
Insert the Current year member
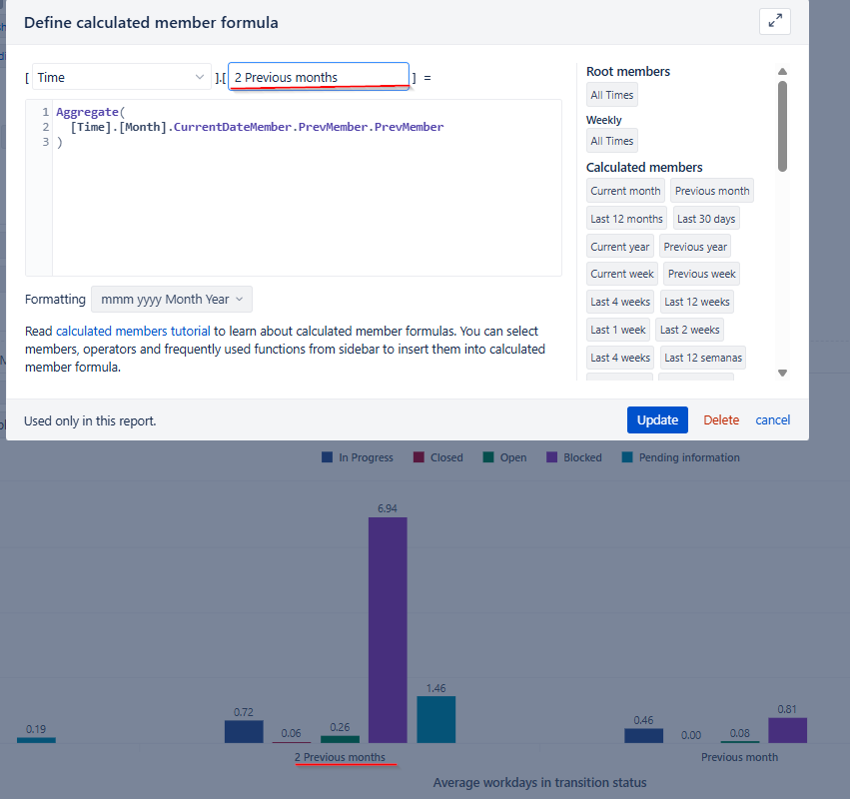click(x=619, y=247)
